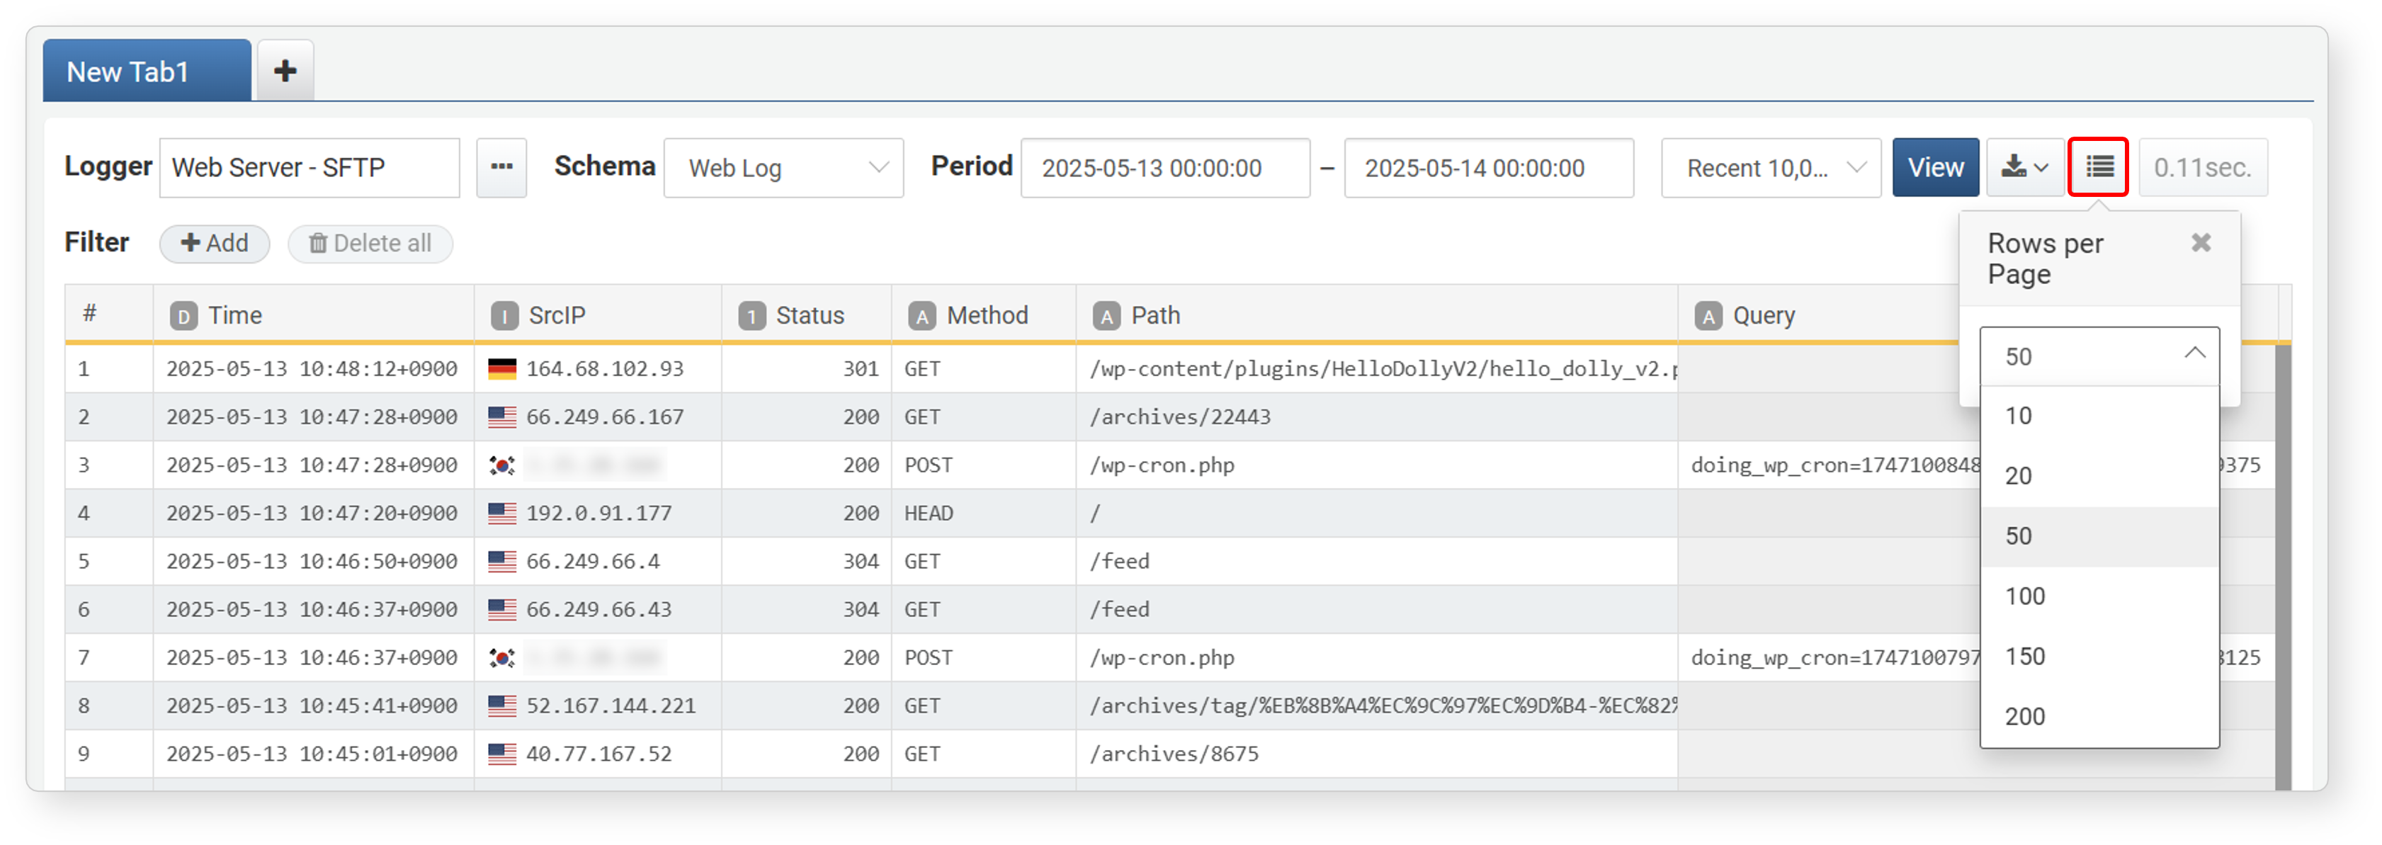2382x845 pixels.
Task: Collapse the rows per page combo box
Action: click(x=2099, y=356)
